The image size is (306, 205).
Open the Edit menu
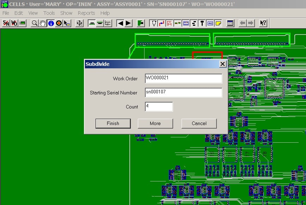click(x=19, y=13)
